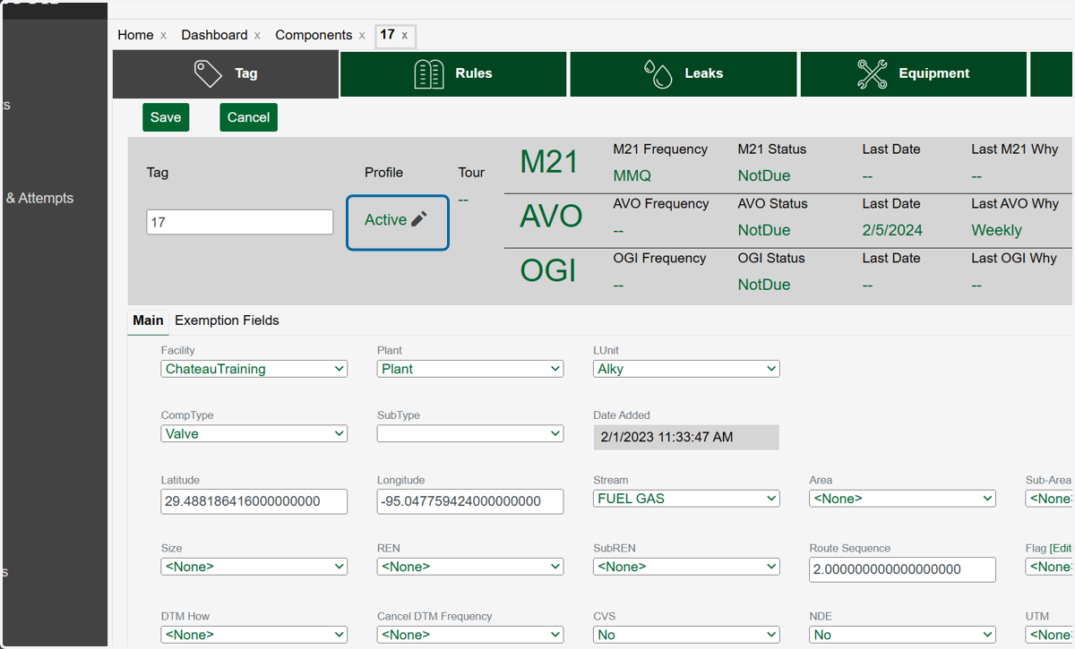This screenshot has width=1075, height=649.
Task: Open the empty SubType dropdown
Action: [470, 433]
